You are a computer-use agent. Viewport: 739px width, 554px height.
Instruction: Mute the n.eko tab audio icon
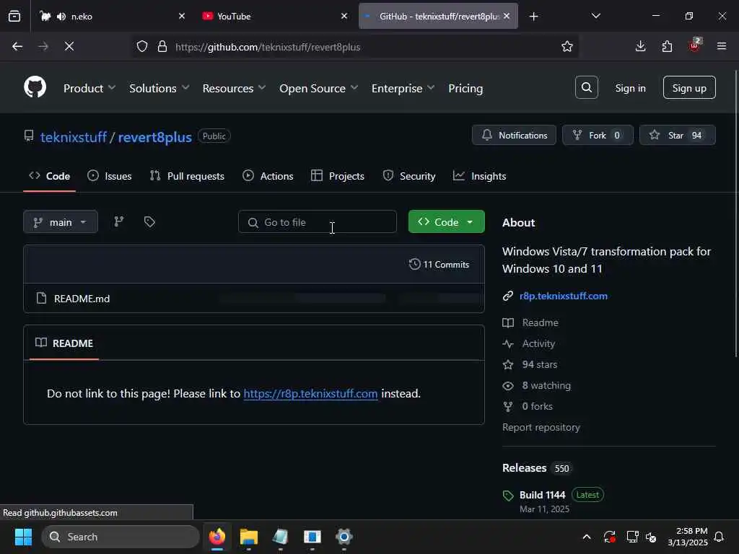tap(61, 17)
